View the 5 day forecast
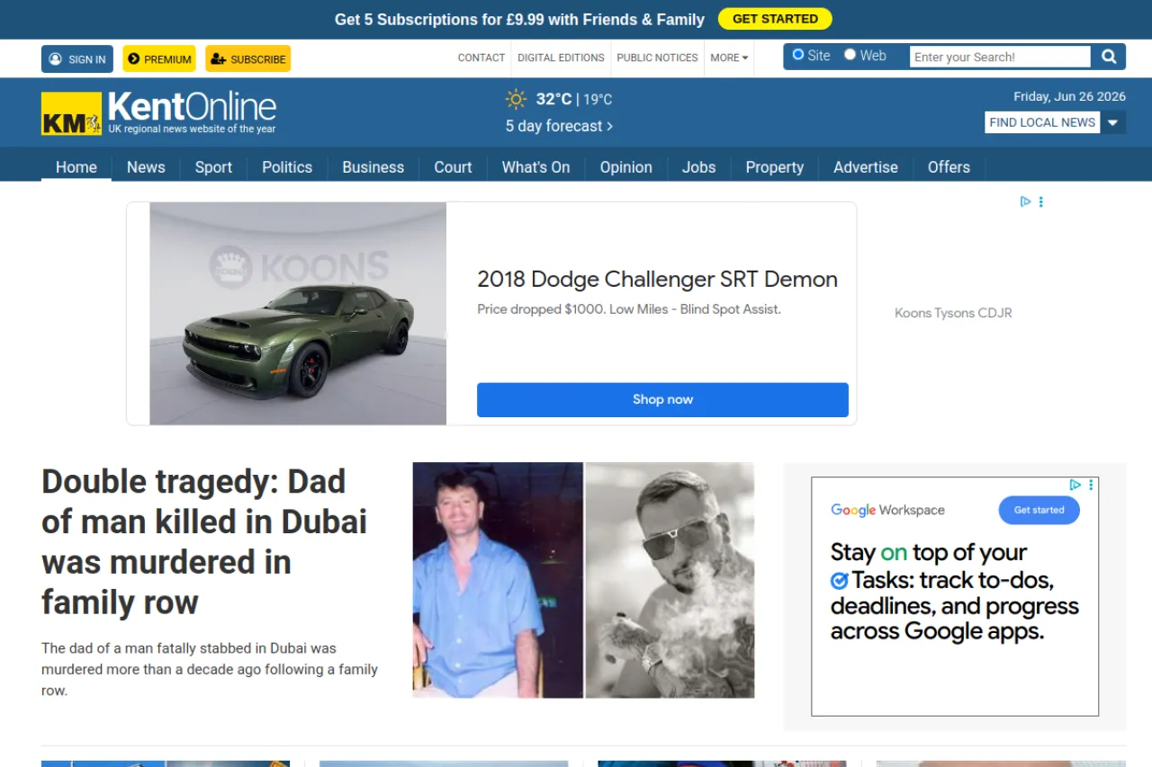Screen dimensions: 1152x767 [x=559, y=126]
